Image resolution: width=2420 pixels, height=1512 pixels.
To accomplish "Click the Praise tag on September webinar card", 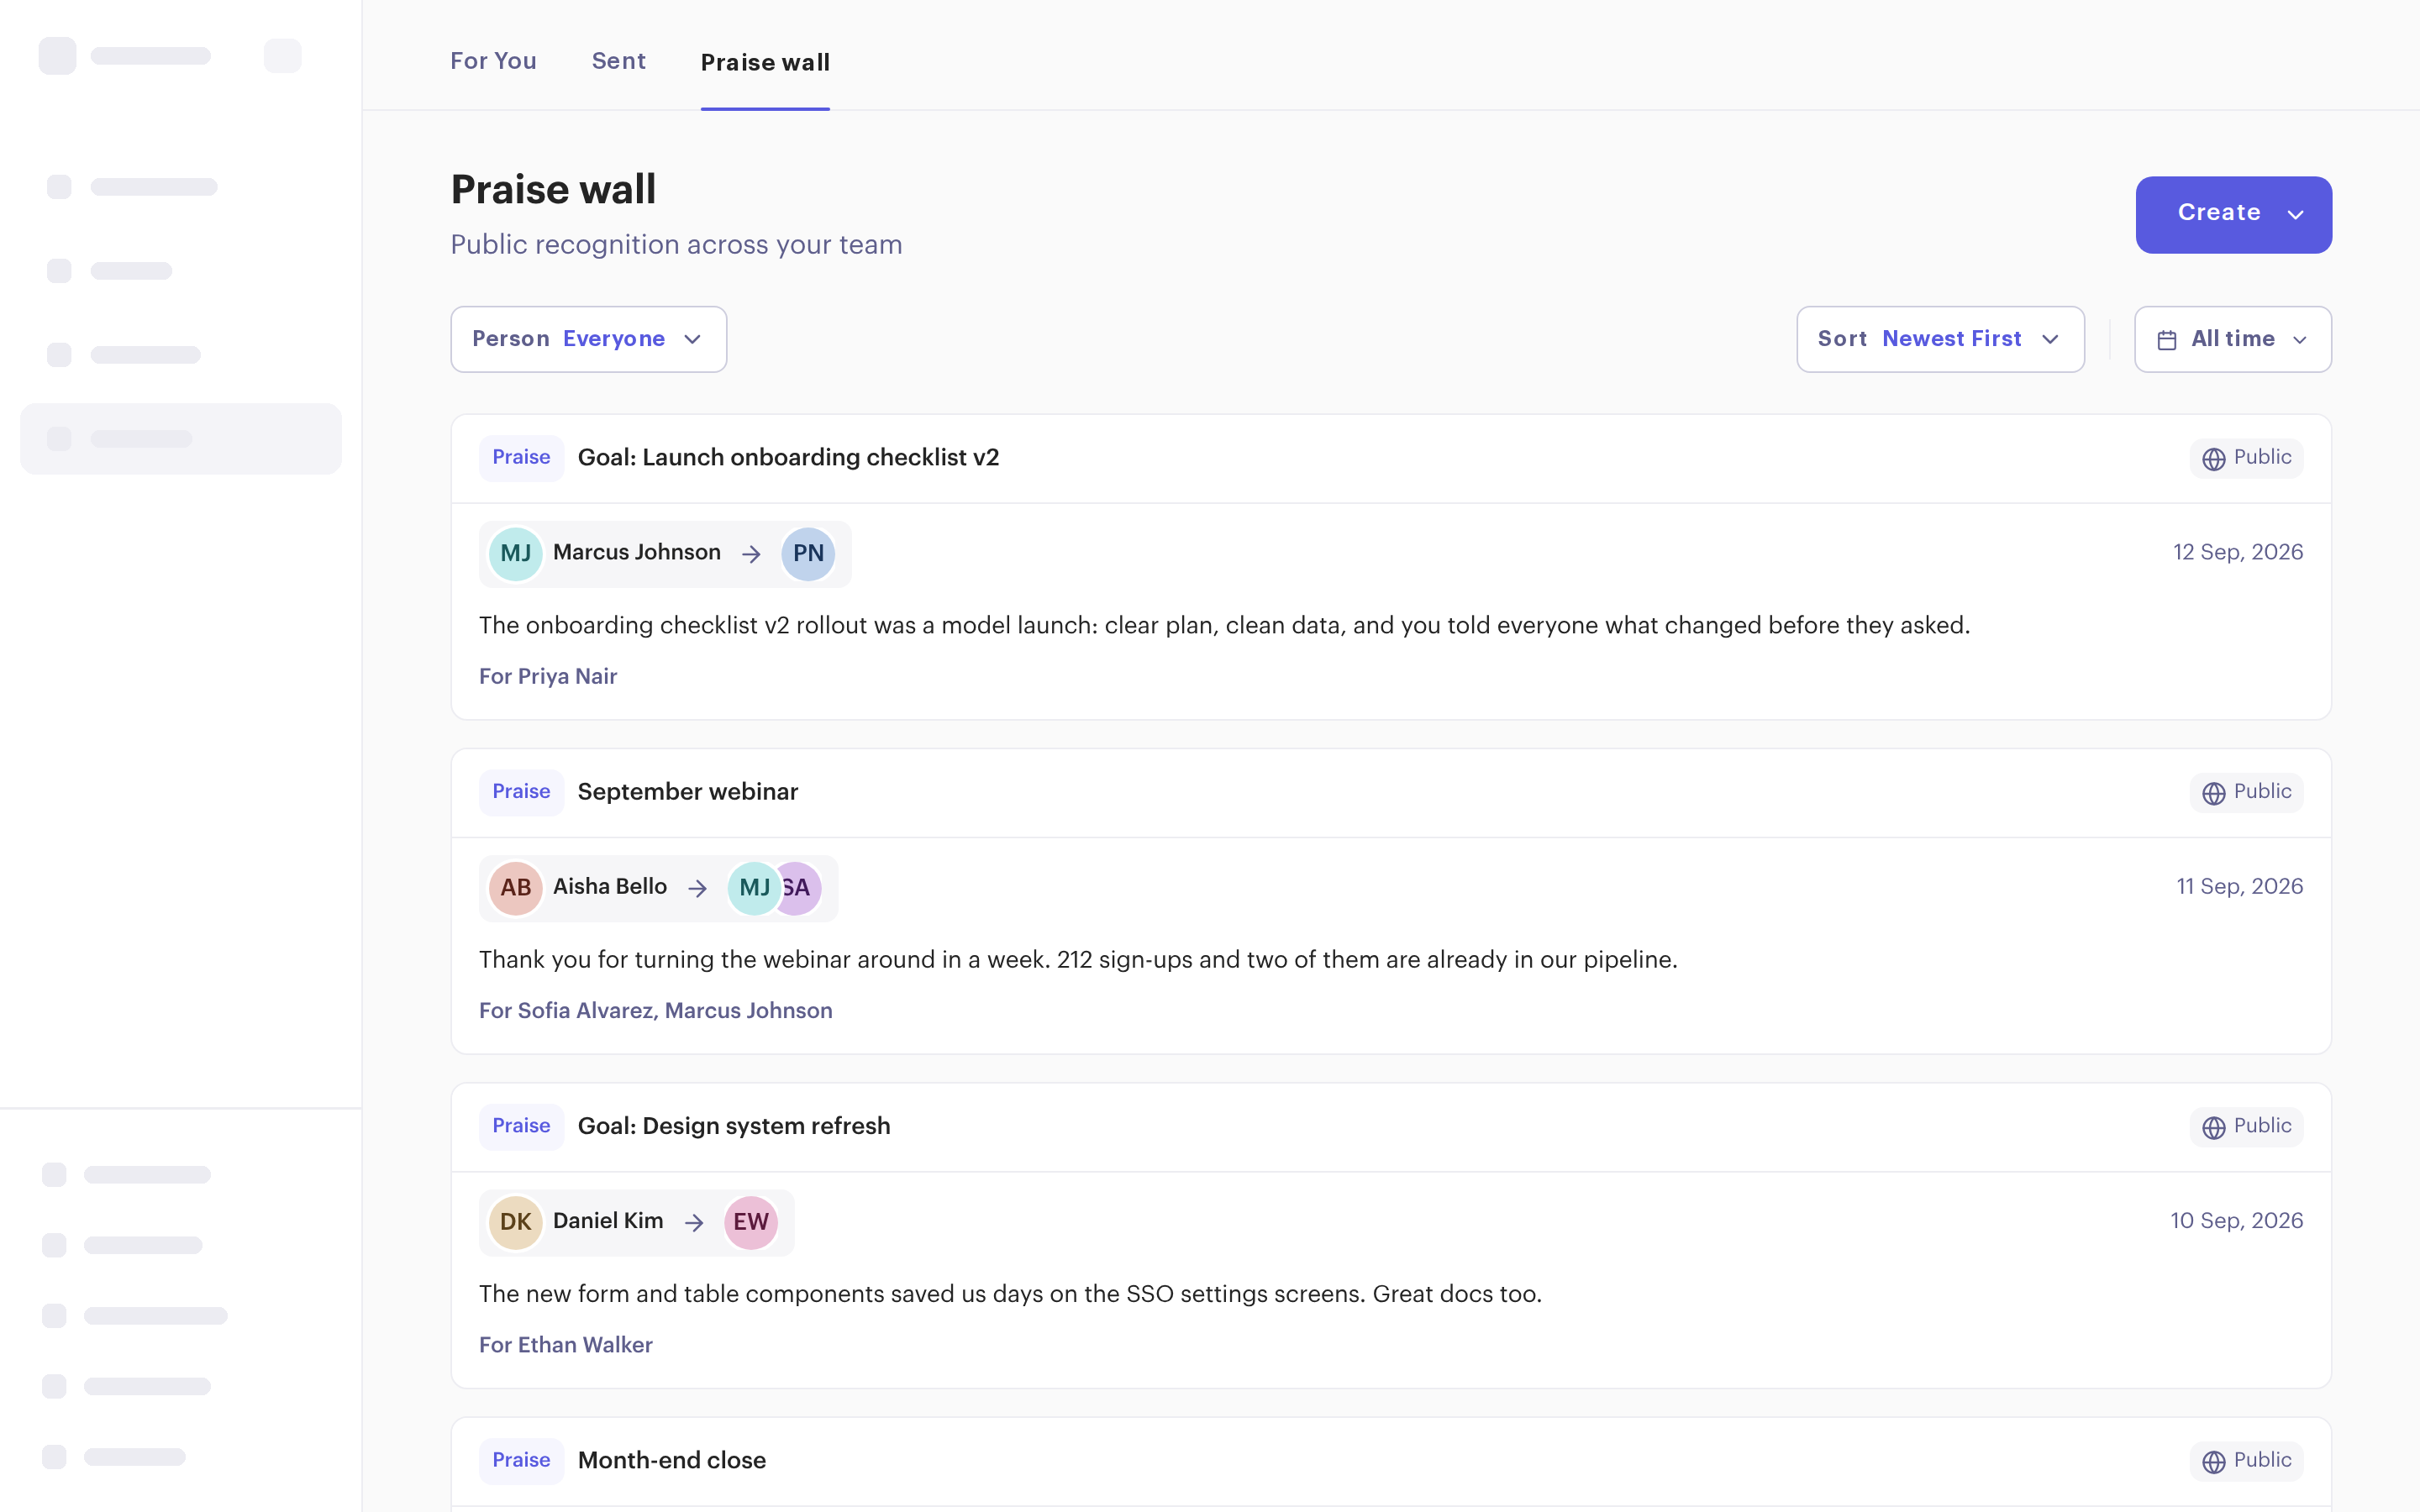I will (521, 792).
